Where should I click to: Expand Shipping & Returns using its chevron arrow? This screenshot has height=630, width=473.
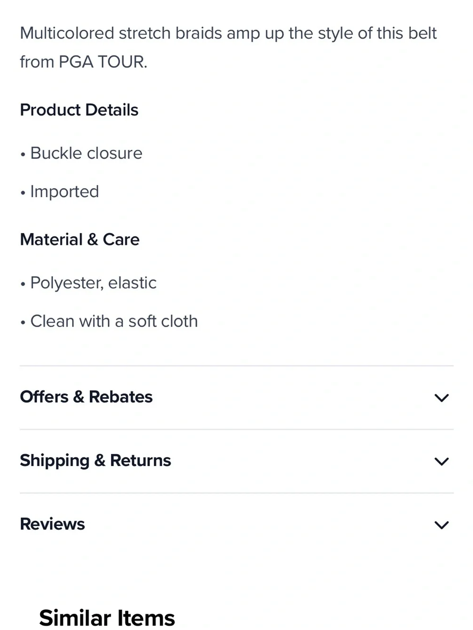(x=441, y=461)
